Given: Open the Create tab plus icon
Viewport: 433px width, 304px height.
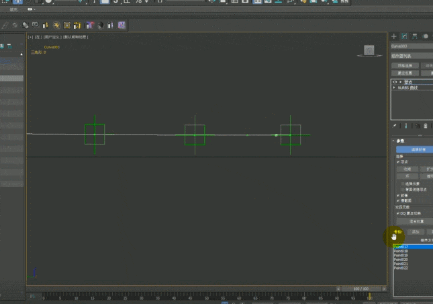Looking at the screenshot, I should click(x=394, y=36).
